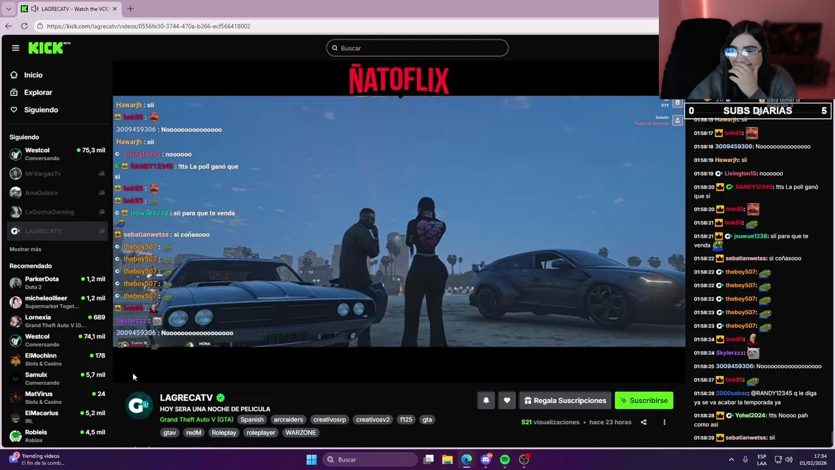Click the verified badge beside LAGRECATV

coord(220,398)
